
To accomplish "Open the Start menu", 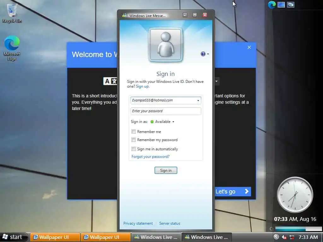I will pos(14,237).
